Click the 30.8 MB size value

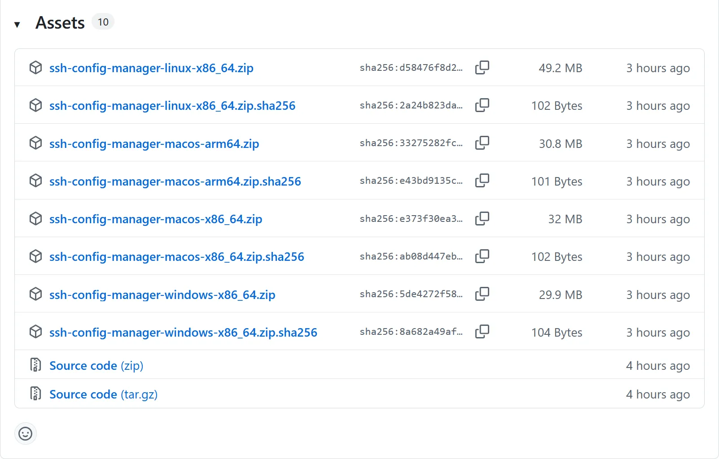[x=561, y=144]
